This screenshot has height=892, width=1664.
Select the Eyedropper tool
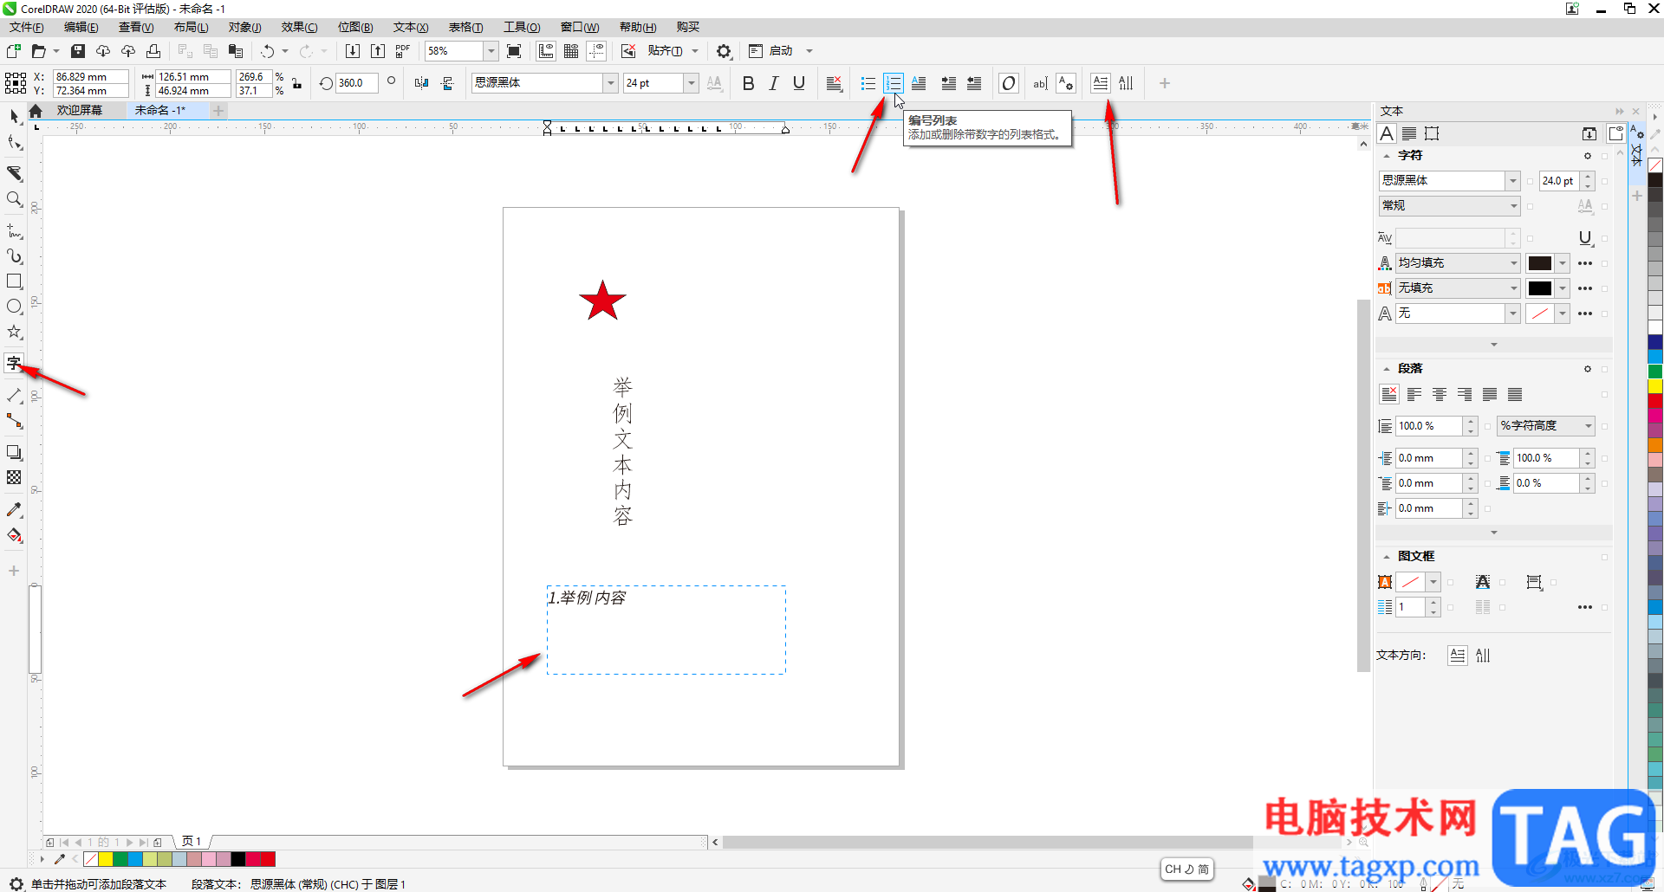14,510
